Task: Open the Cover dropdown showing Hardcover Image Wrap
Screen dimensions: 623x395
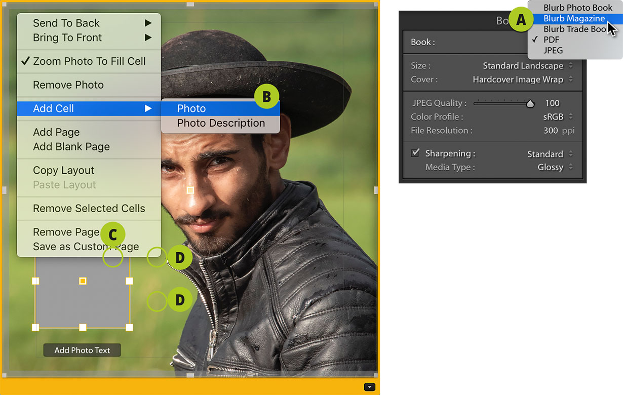Action: pyautogui.click(x=522, y=80)
